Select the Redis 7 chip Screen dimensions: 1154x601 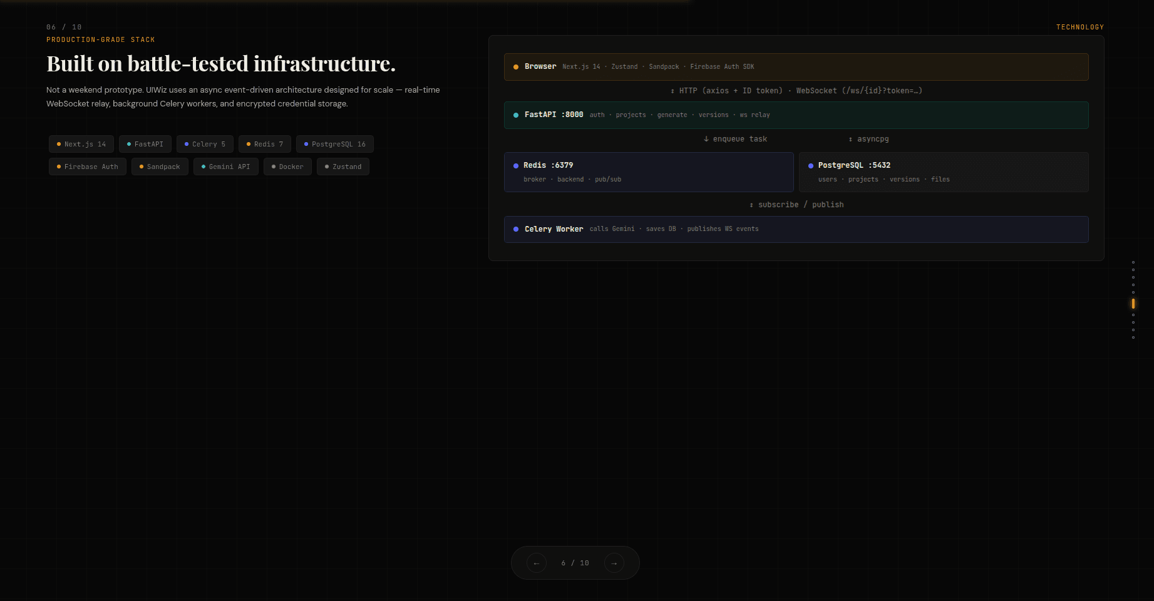coord(265,144)
